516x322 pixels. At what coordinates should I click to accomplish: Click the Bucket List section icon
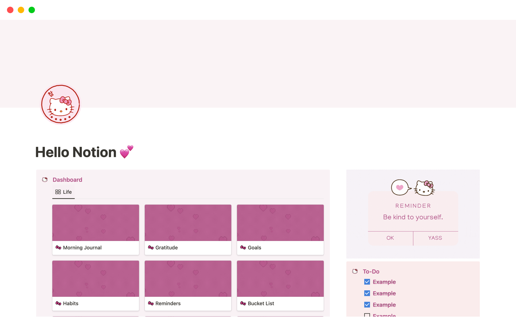coord(243,303)
